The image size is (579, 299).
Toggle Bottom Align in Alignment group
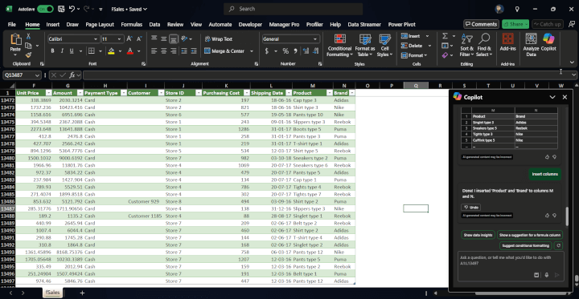tap(174, 39)
